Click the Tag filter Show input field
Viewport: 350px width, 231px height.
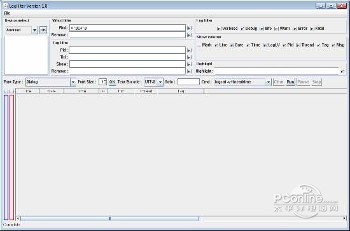click(x=127, y=64)
